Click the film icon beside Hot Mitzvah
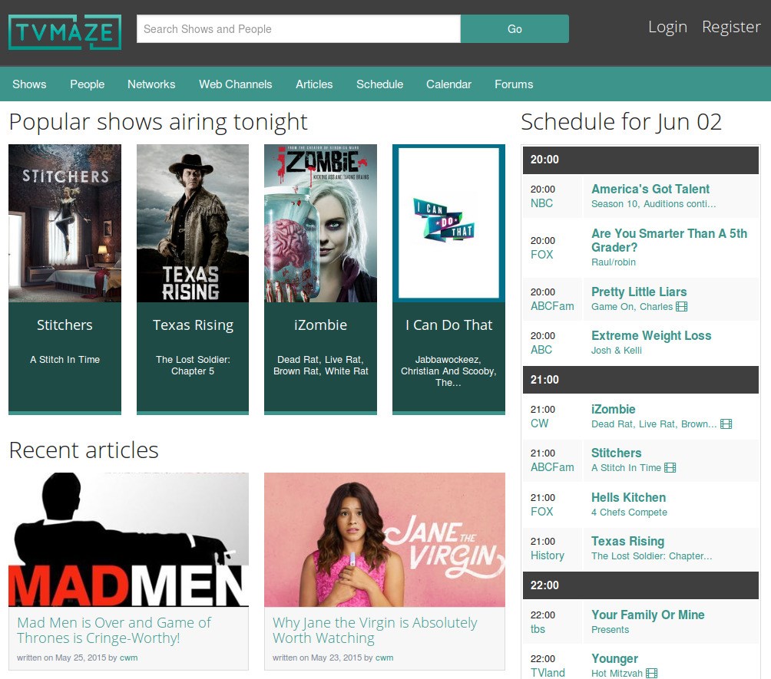The height and width of the screenshot is (679, 771). click(651, 673)
